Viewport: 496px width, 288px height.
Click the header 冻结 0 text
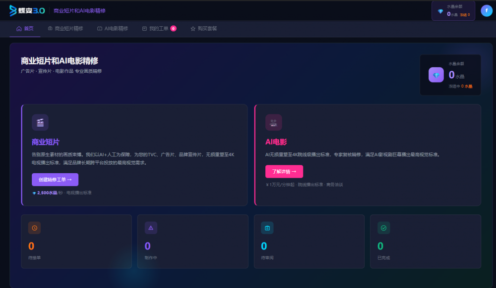[465, 15]
